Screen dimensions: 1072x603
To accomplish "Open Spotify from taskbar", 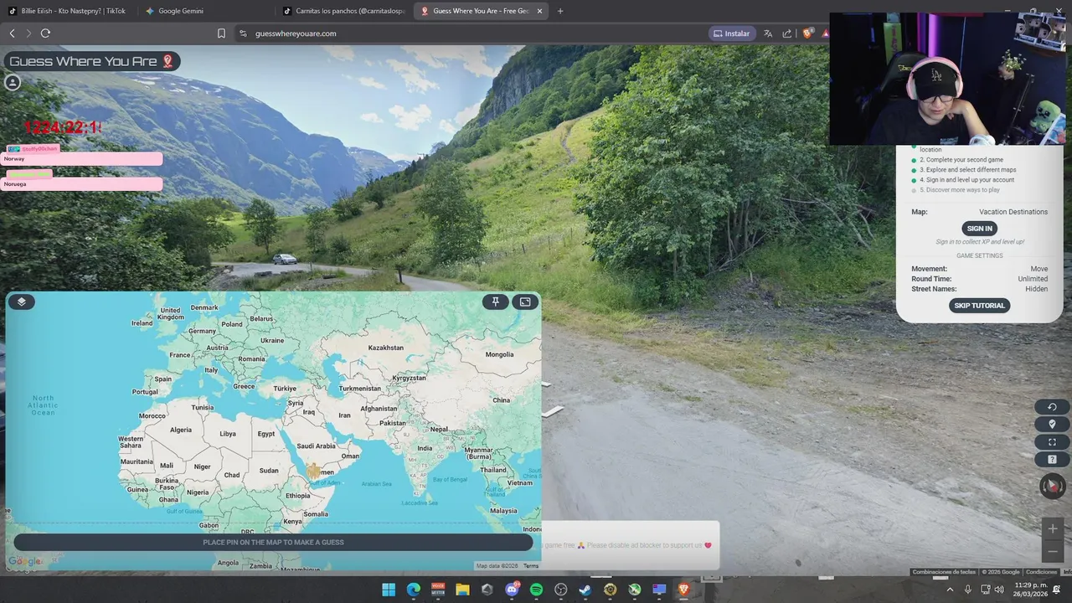I will (536, 590).
